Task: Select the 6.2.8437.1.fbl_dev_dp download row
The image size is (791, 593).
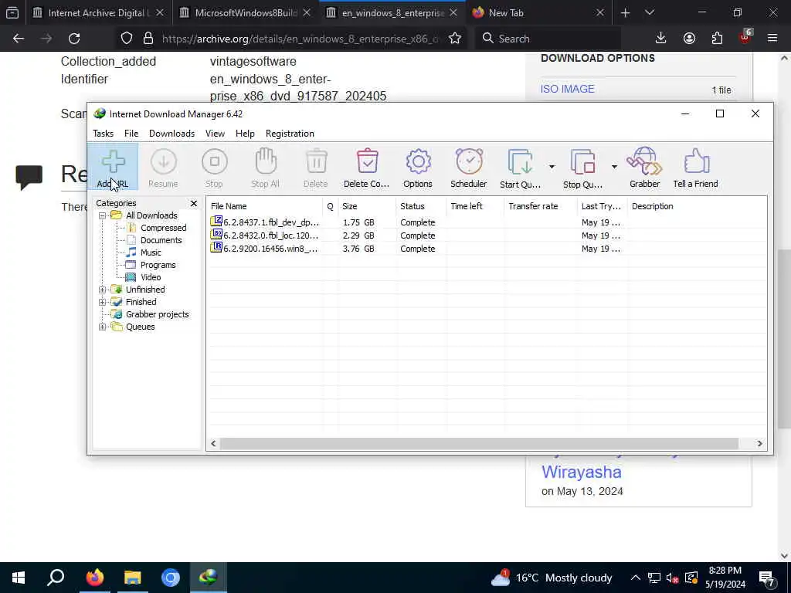Action: [487, 222]
